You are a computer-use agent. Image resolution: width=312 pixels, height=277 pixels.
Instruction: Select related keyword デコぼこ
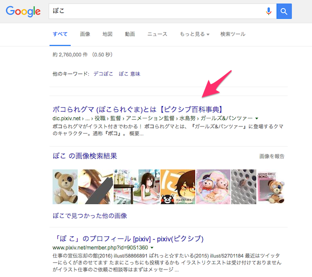(103, 74)
